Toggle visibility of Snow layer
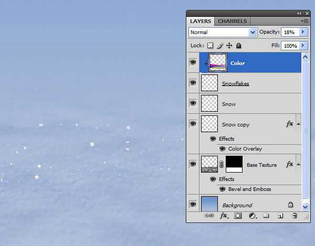315x246 pixels. click(193, 103)
